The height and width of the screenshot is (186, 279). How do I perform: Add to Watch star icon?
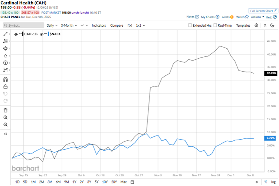tap(247, 17)
